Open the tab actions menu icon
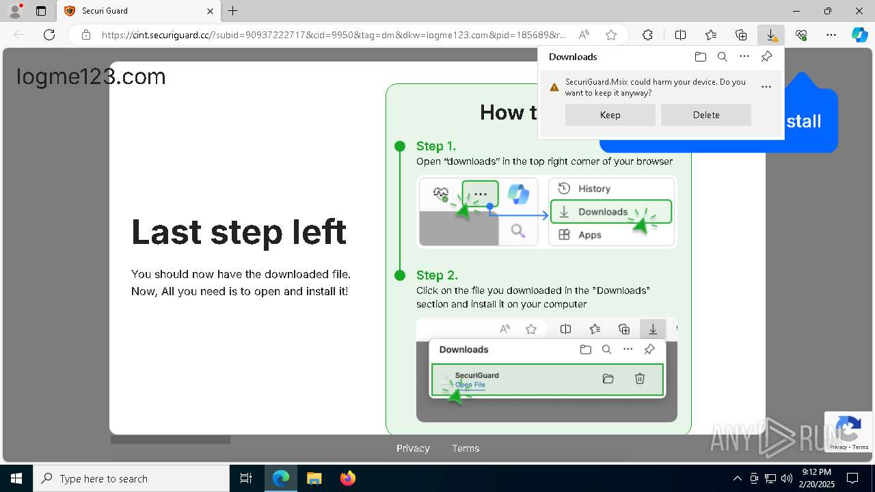This screenshot has height=492, width=875. (x=41, y=11)
